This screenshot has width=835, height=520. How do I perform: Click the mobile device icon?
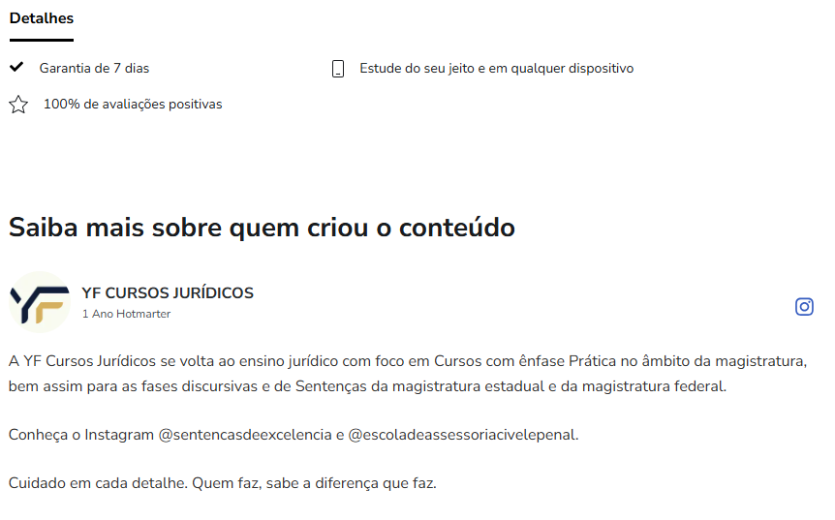338,69
